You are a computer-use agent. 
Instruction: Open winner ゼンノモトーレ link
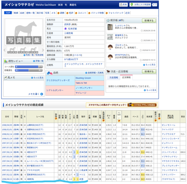(x=168, y=125)
